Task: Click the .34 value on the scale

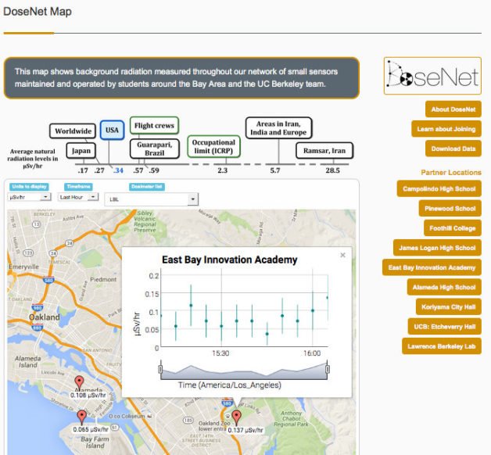Action: click(x=118, y=170)
